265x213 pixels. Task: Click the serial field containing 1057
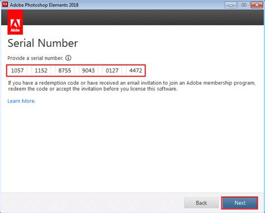click(17, 70)
